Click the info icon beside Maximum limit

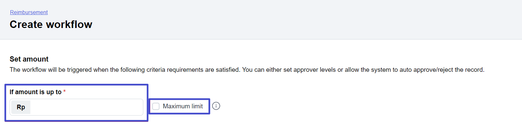point(216,106)
